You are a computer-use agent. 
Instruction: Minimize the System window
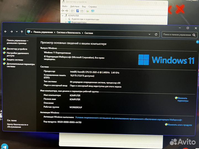pos(180,28)
